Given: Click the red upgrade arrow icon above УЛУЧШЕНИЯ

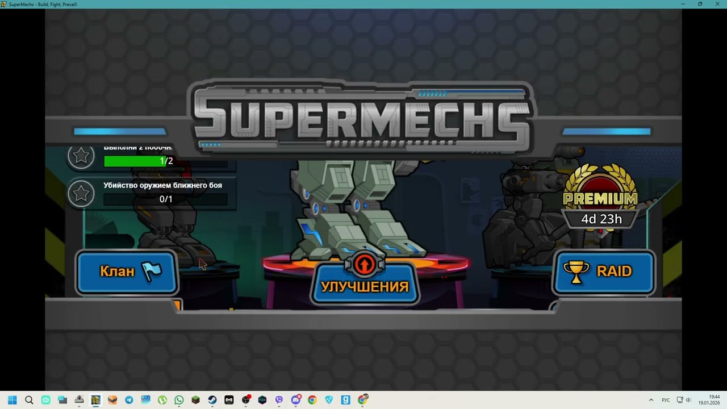Looking at the screenshot, I should click(365, 264).
